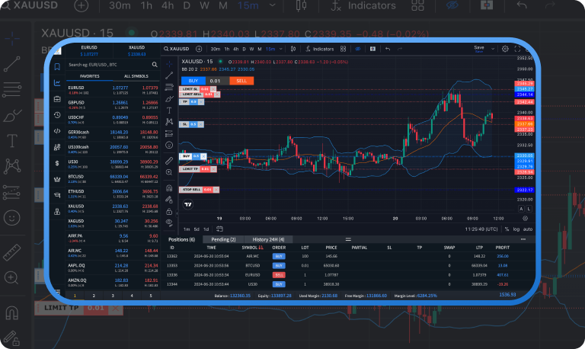Open the briefcase portfolio icon in the sidebar
This screenshot has height=349, width=585.
click(57, 99)
